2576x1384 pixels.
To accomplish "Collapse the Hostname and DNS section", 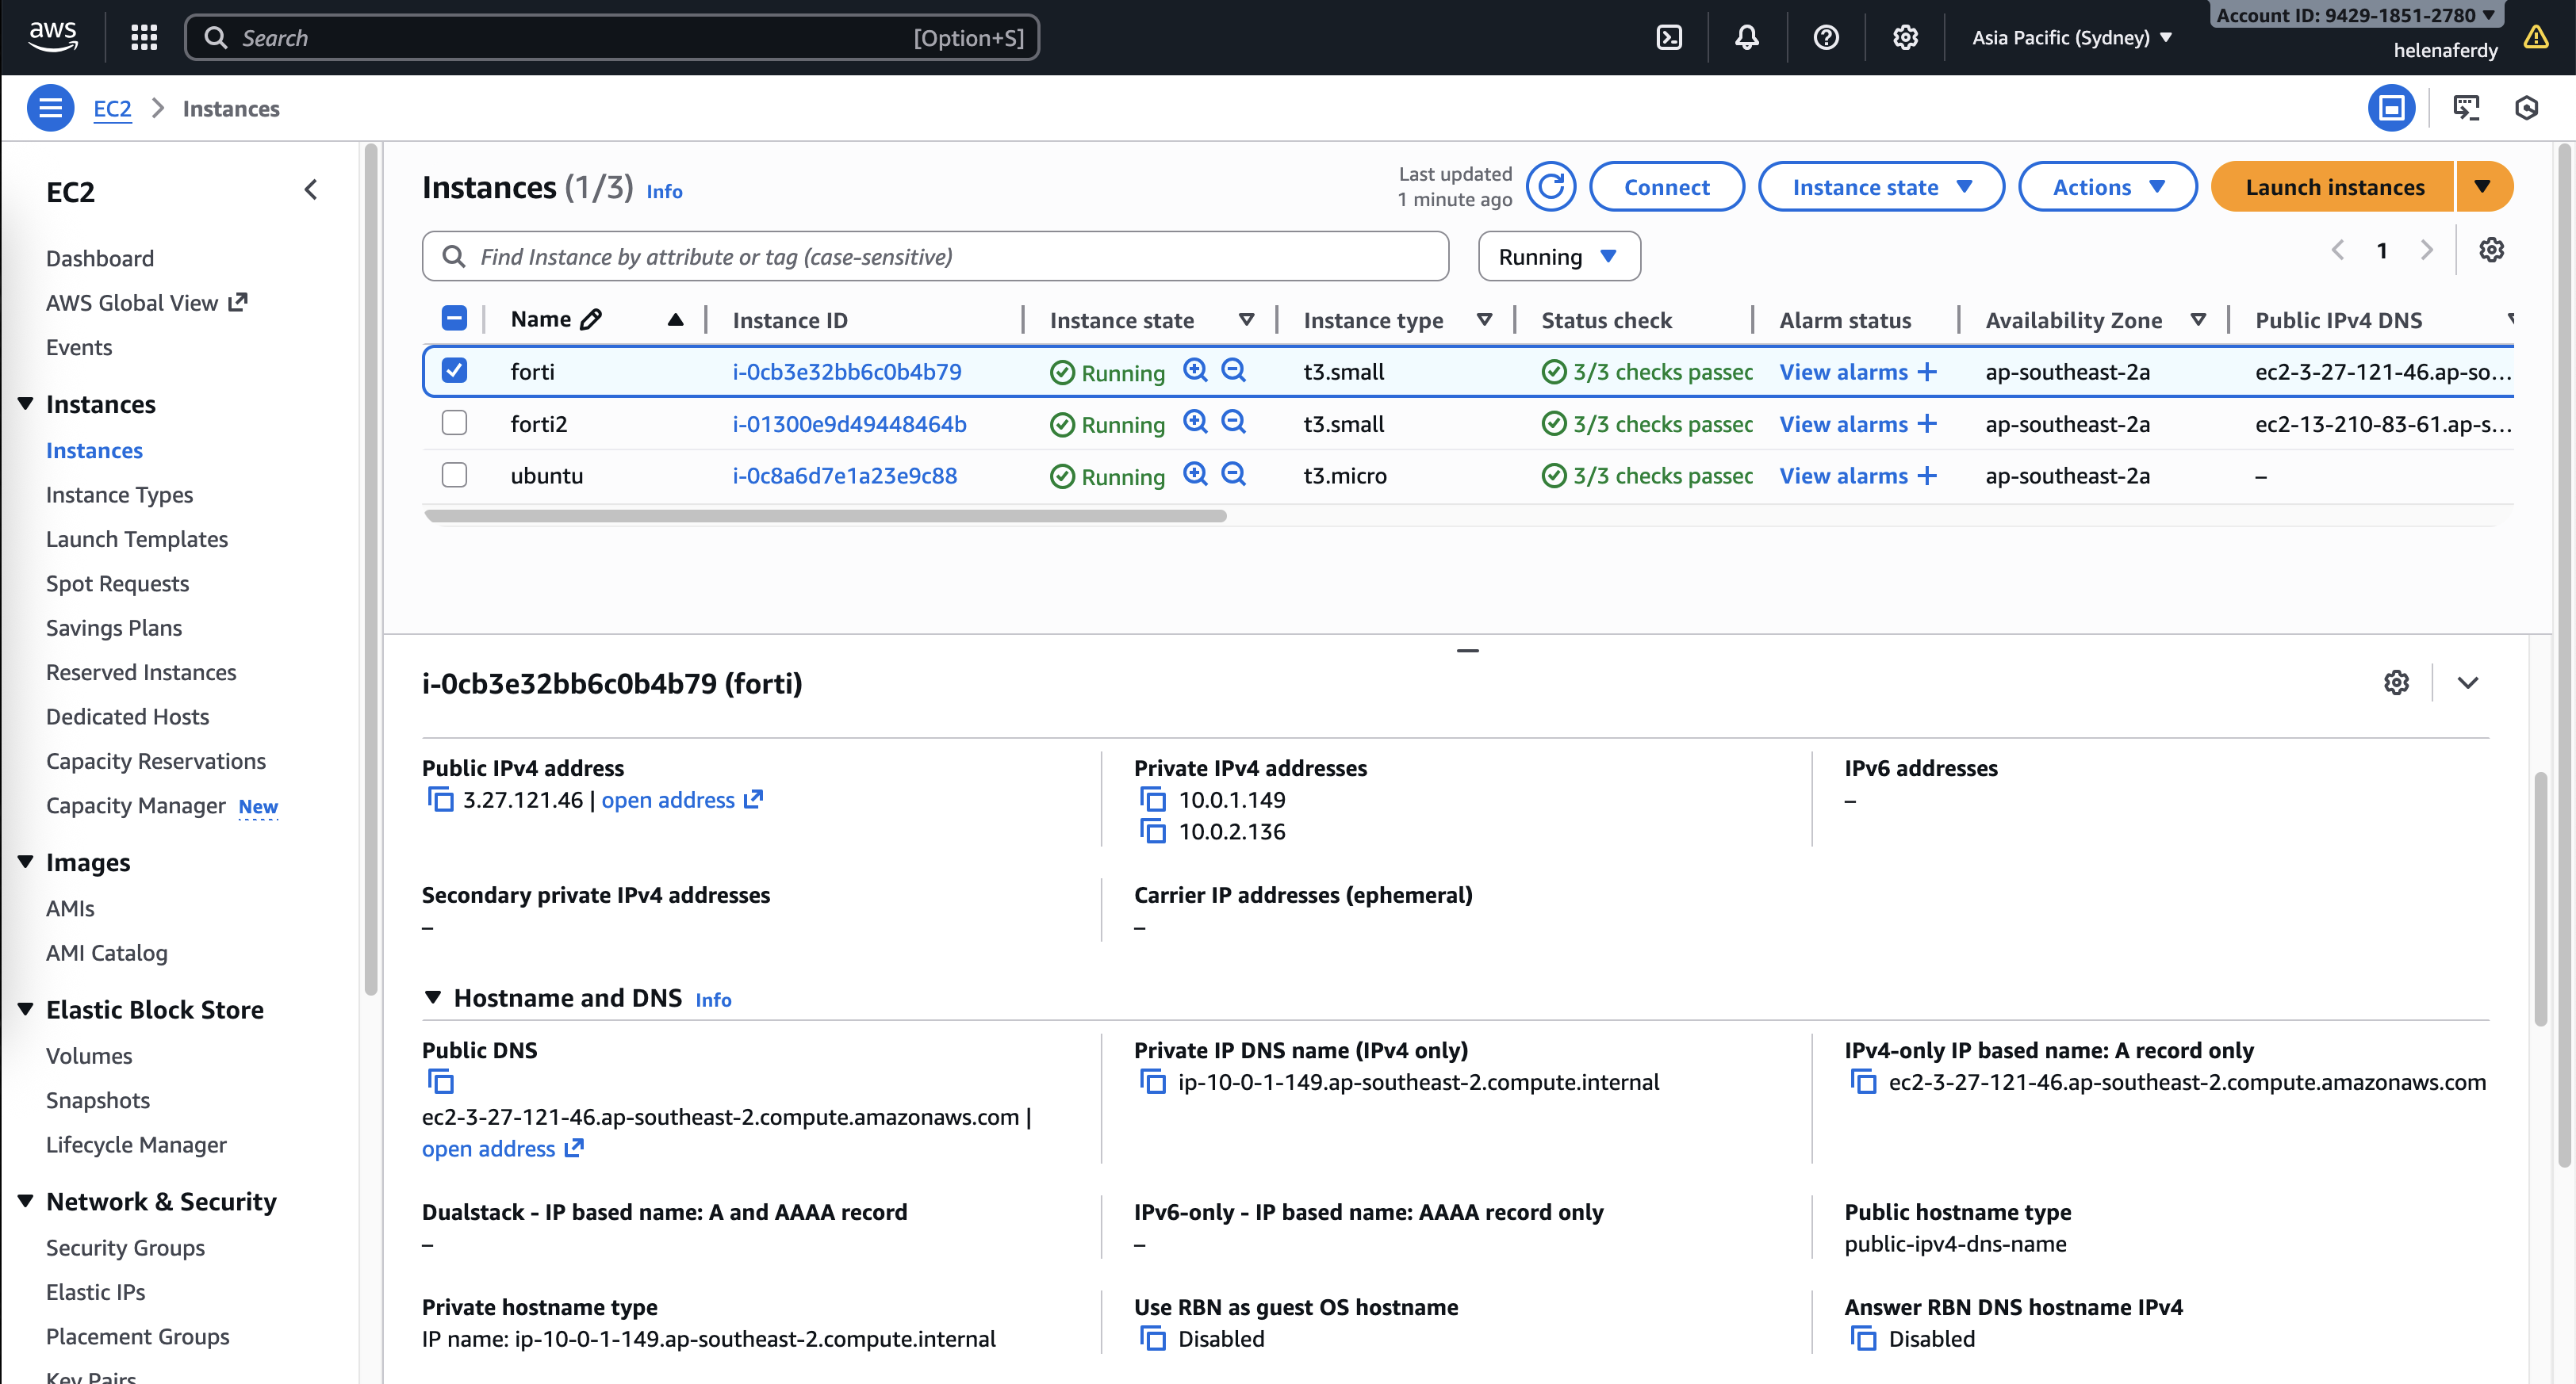I will pyautogui.click(x=433, y=997).
